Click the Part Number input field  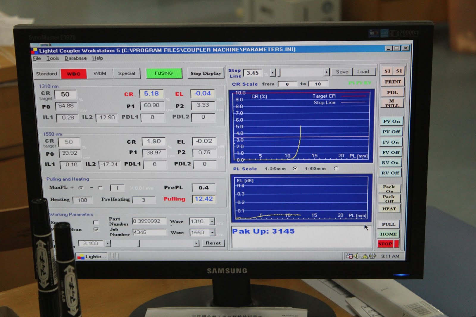click(x=149, y=221)
